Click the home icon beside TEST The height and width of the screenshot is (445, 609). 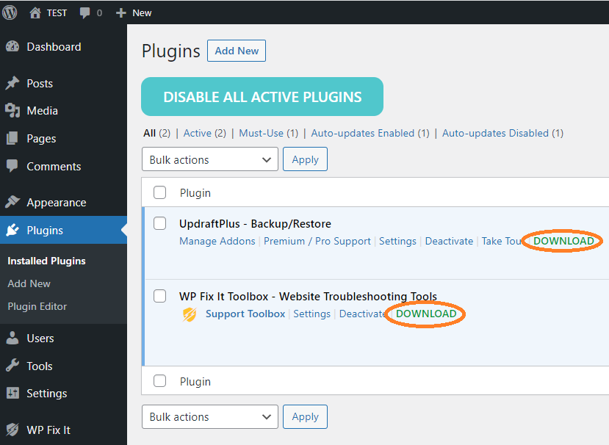(x=35, y=12)
